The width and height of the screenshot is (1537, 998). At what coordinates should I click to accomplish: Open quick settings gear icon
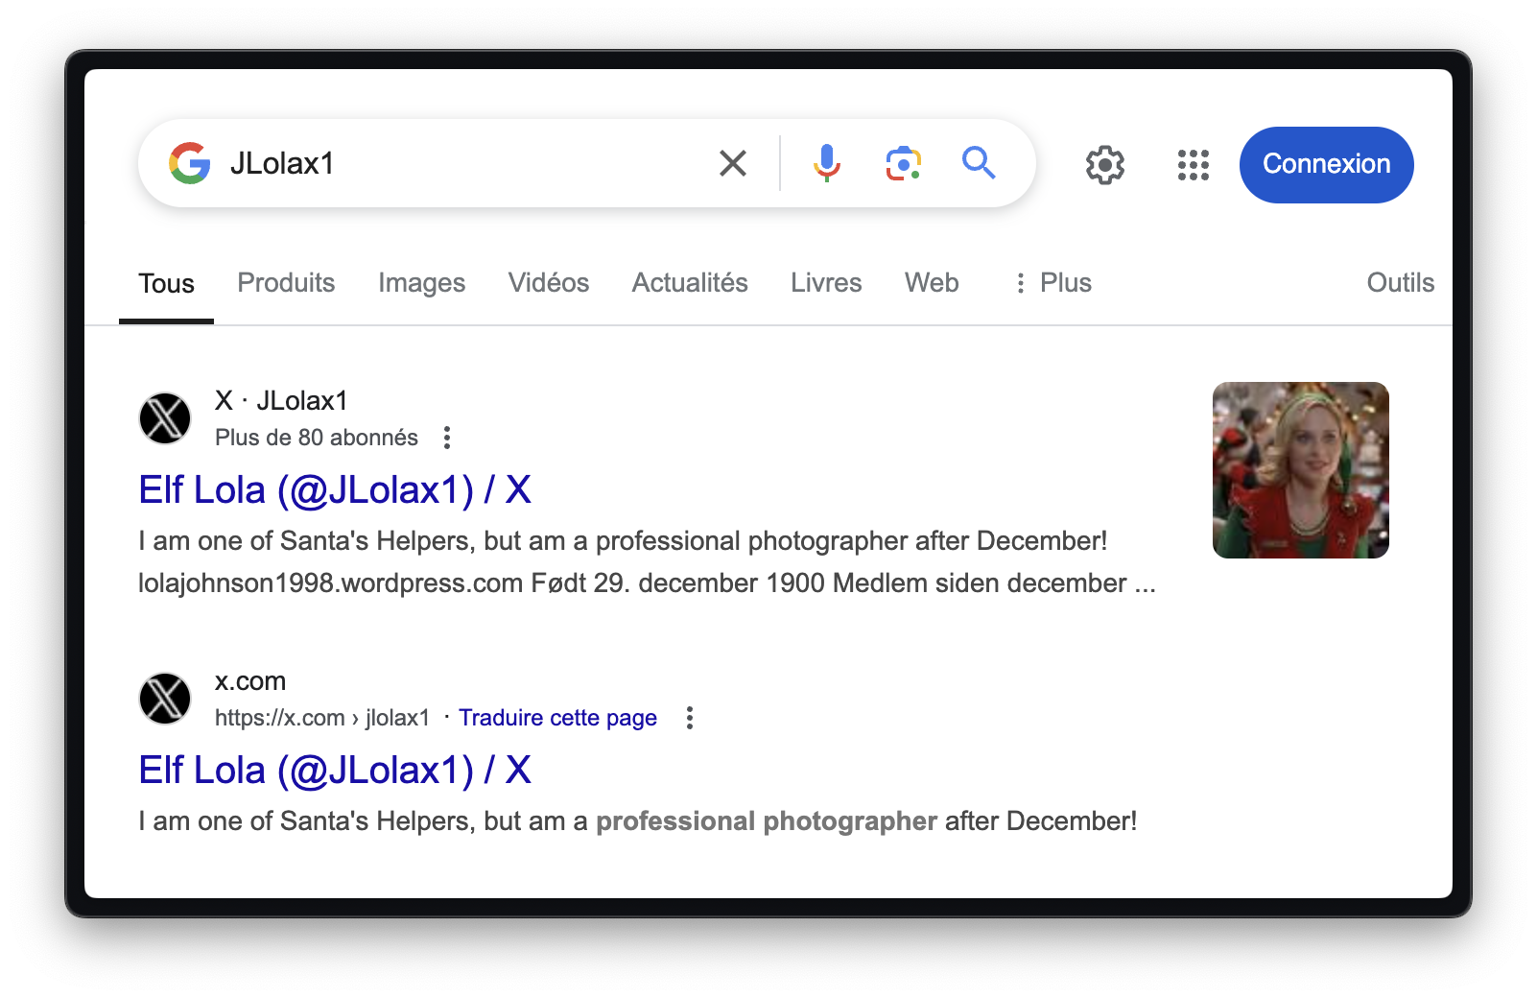(1105, 165)
